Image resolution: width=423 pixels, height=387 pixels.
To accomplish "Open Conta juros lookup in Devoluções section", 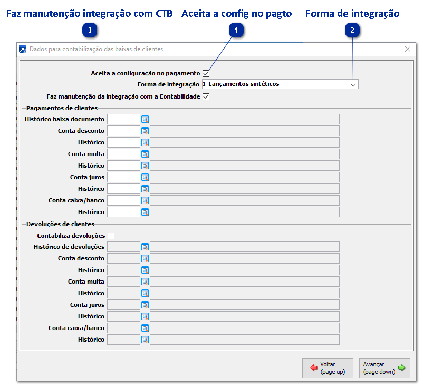I will pyautogui.click(x=146, y=305).
